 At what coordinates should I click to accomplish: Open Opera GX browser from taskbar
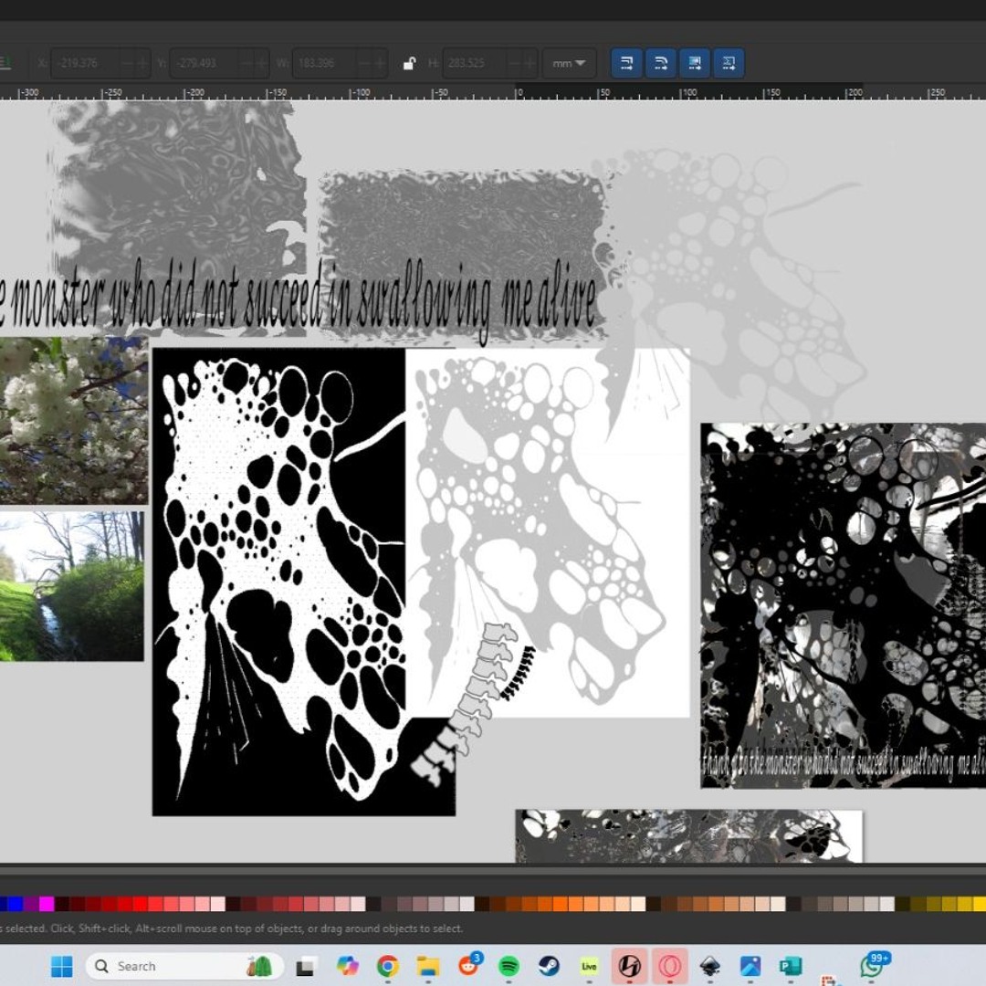point(669,966)
